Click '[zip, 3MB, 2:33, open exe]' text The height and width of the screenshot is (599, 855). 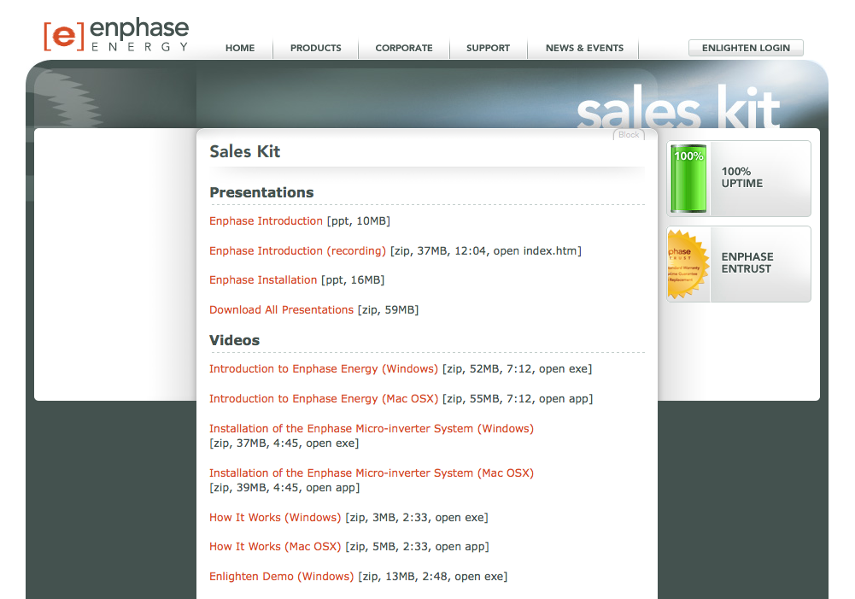click(x=417, y=517)
